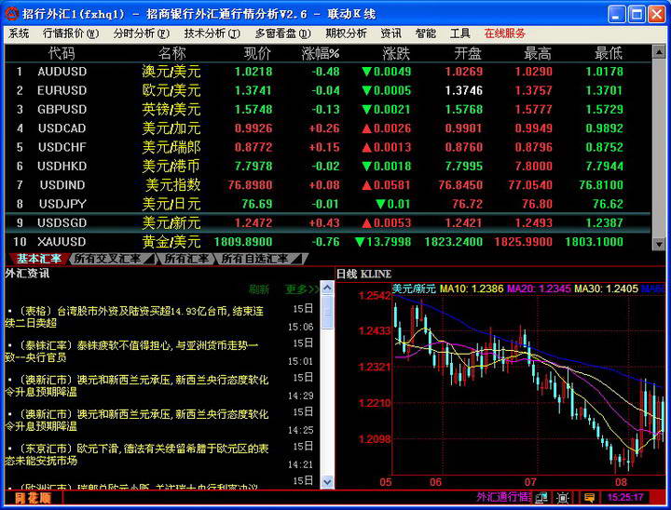Sort by the 开盘 column header

[468, 53]
